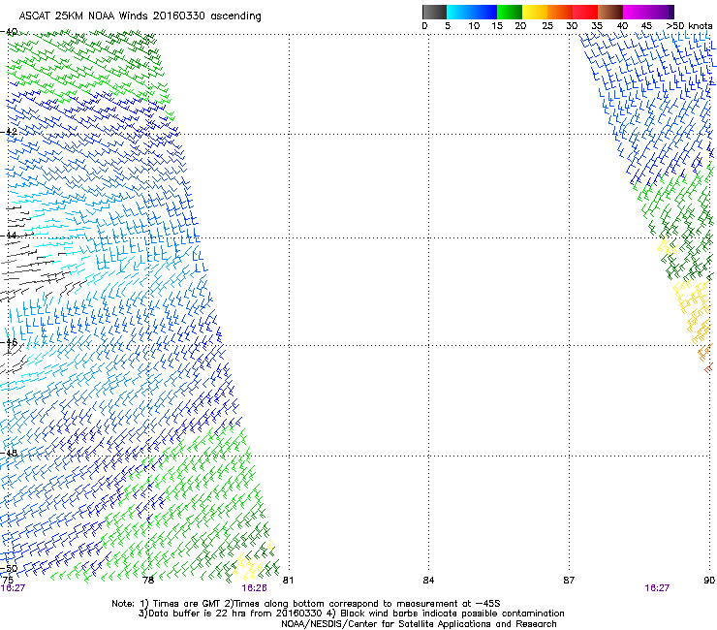717x630 pixels.
Task: Click the 87 longitude label
Action: pos(569,581)
